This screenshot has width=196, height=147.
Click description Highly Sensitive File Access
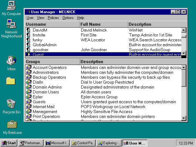107,111
